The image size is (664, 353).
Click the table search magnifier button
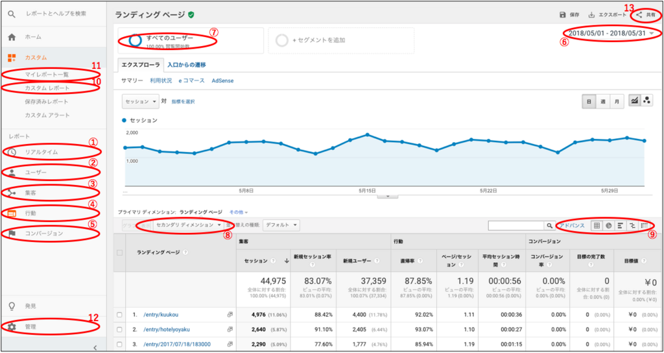coord(549,225)
